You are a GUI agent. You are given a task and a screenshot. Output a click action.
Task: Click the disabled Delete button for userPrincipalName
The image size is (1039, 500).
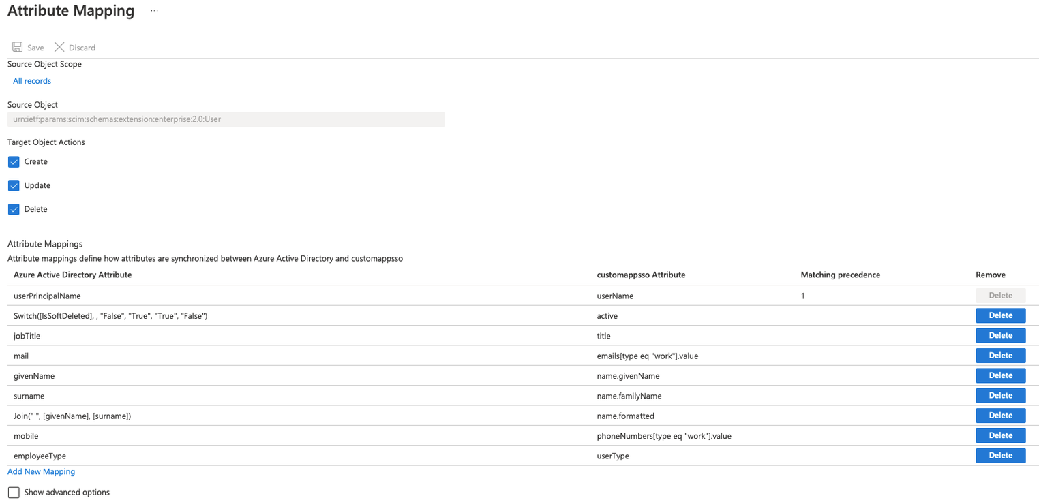1000,295
